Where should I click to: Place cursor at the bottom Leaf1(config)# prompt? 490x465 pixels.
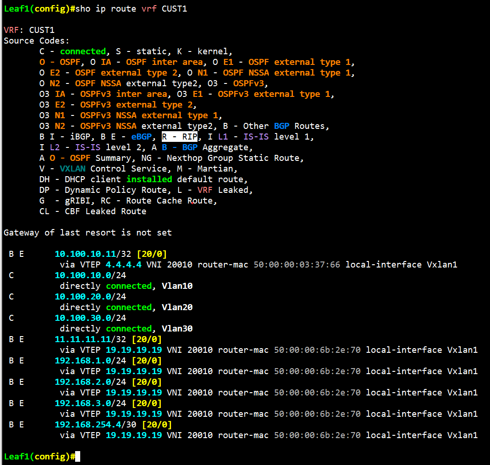pyautogui.click(x=77, y=457)
